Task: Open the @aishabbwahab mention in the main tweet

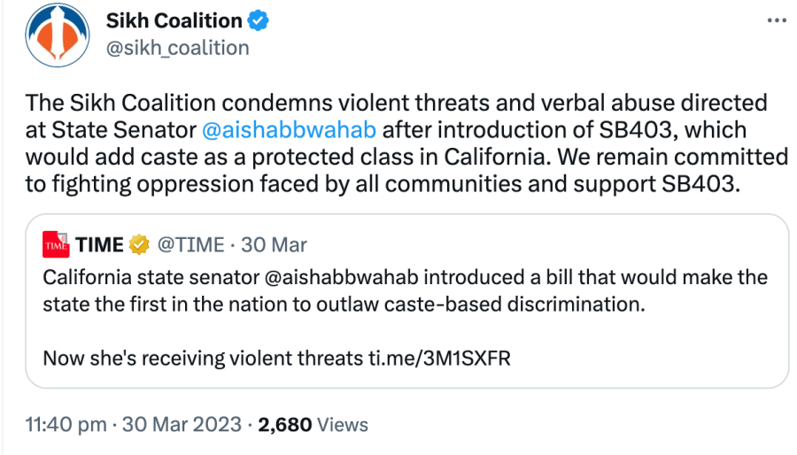Action: coord(289,130)
